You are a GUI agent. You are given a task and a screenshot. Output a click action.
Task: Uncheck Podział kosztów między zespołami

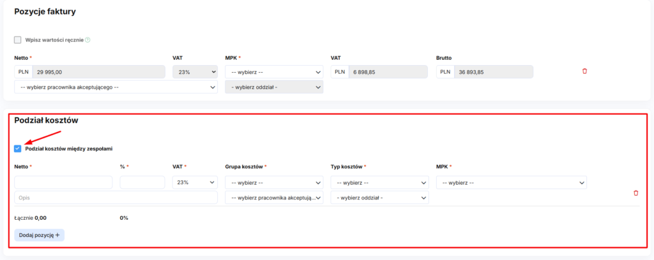[x=18, y=148]
